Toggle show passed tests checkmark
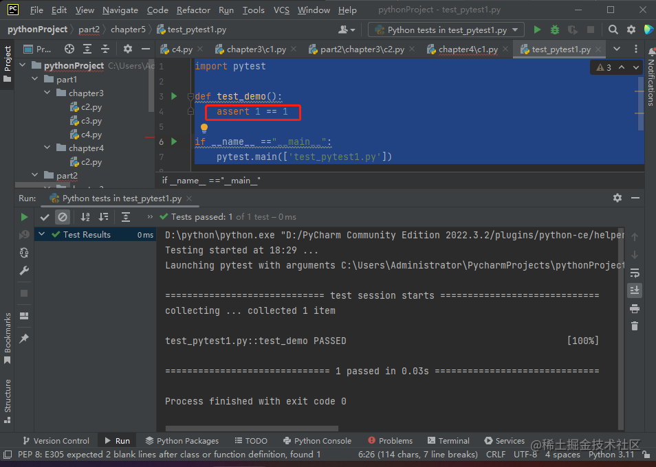656x467 pixels. point(45,217)
